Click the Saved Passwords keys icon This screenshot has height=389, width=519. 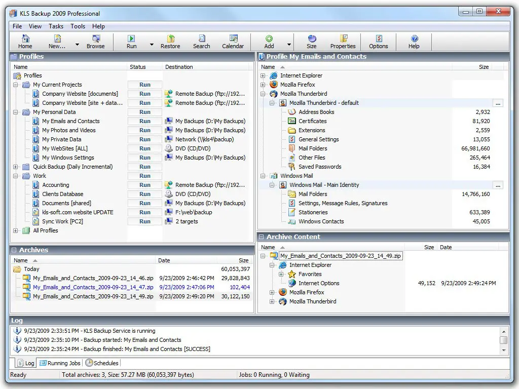pyautogui.click(x=291, y=166)
